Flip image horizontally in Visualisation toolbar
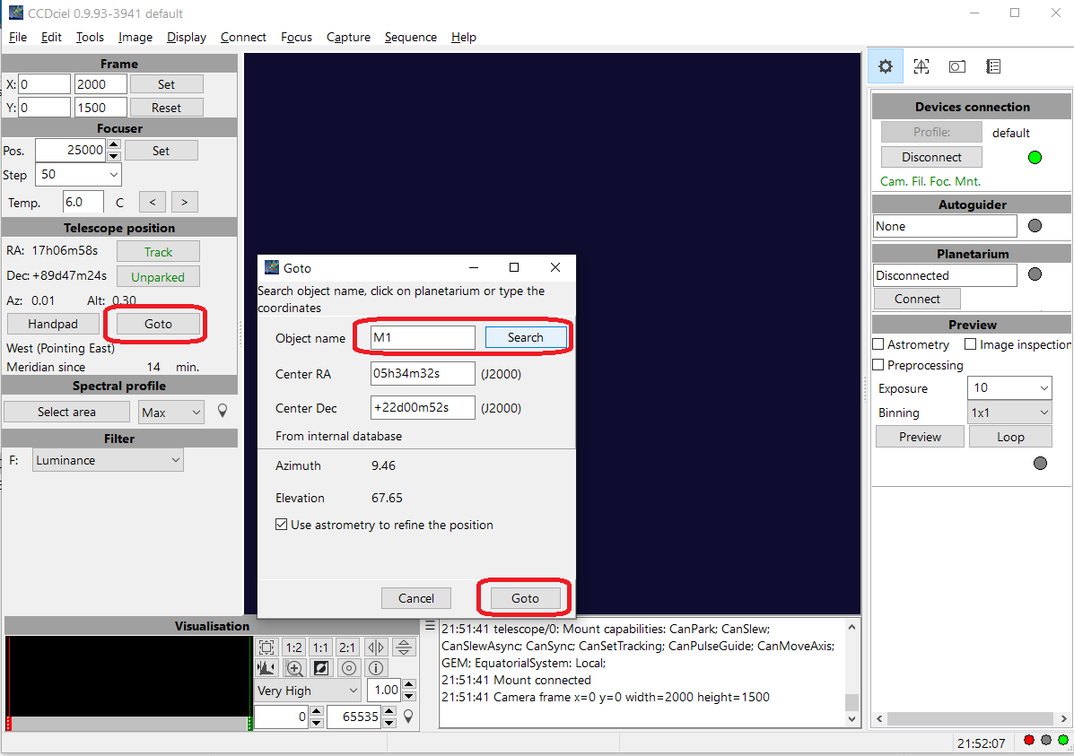 coord(377,647)
